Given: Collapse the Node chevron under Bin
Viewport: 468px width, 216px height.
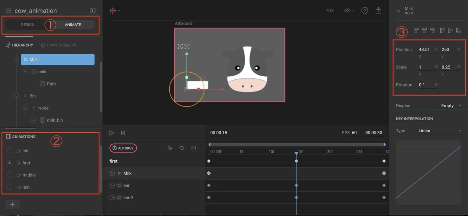Looking at the screenshot, I should [25, 108].
